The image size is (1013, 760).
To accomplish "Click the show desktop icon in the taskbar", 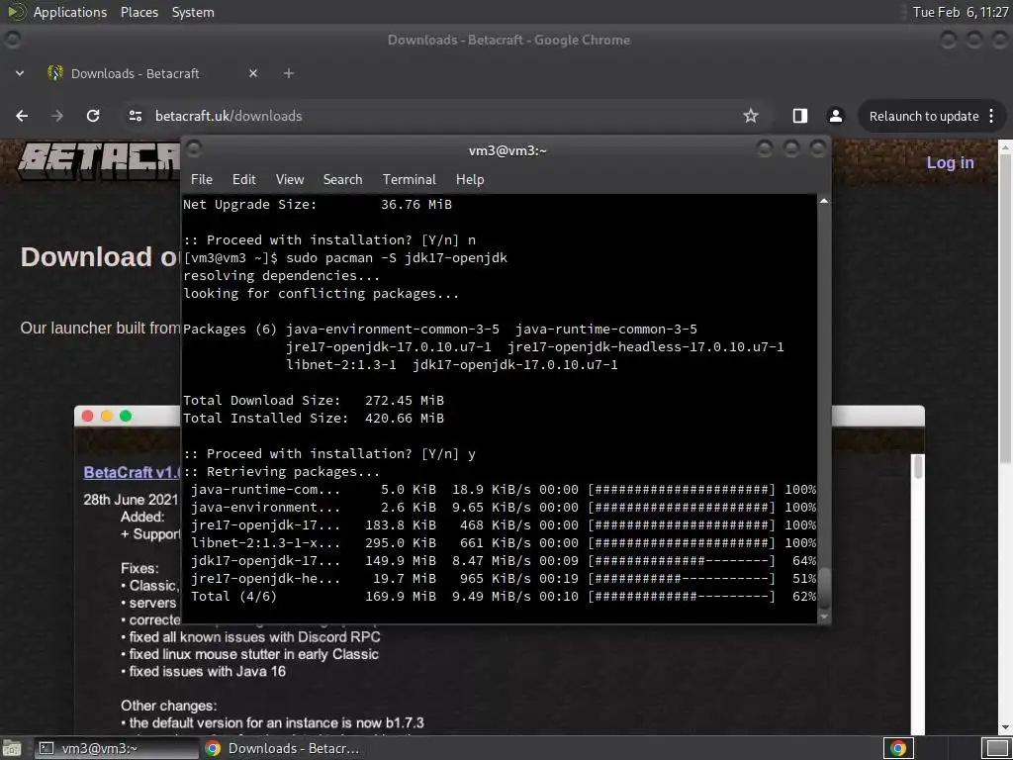I will 12,748.
